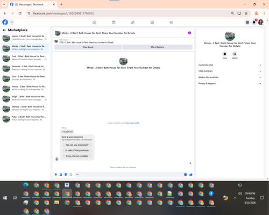Image resolution: width=269 pixels, height=215 pixels.
Task: Click Mindy's phone number message bubble
Action: click(67, 132)
